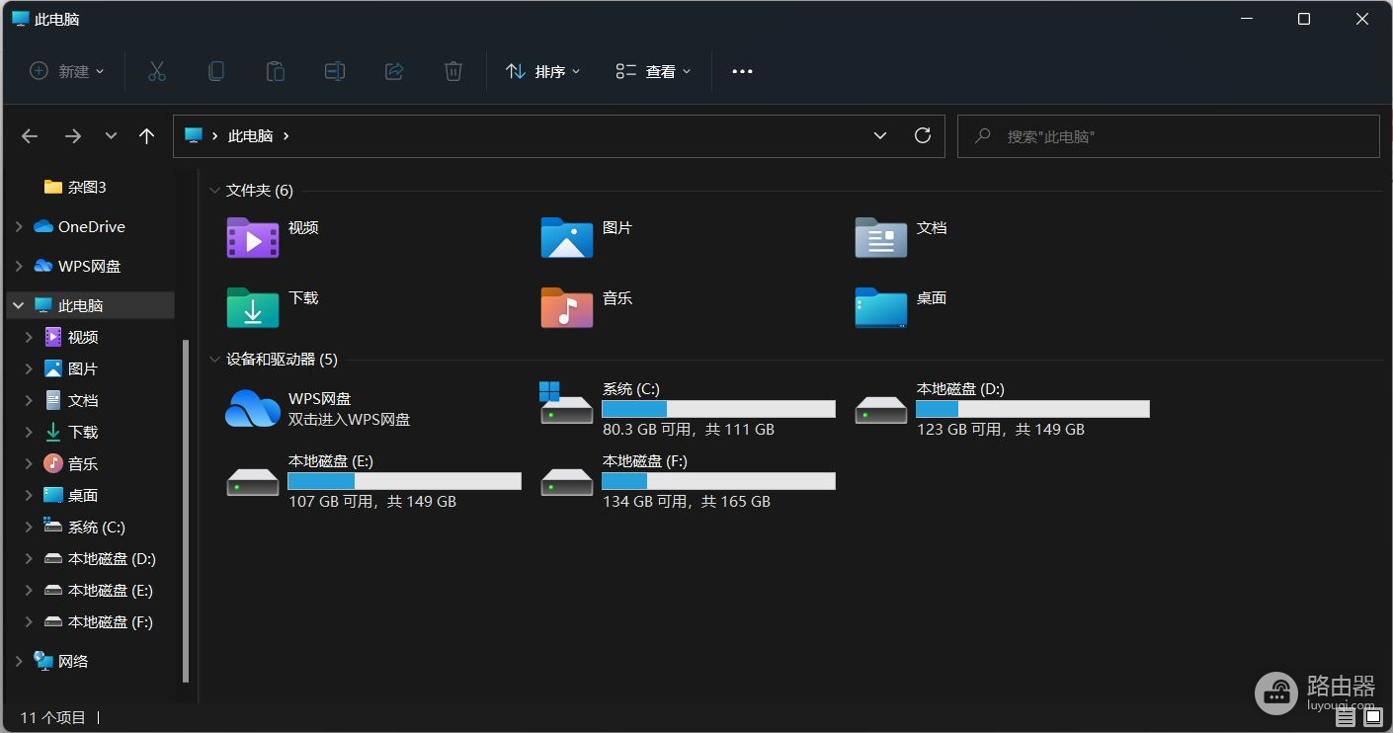
Task: Click the chevron after 此电脑 in address bar
Action: [x=287, y=136]
